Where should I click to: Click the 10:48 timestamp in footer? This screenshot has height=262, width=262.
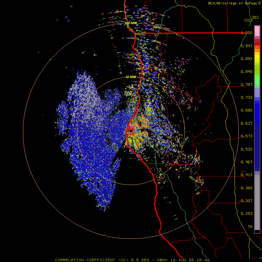[x=203, y=260]
